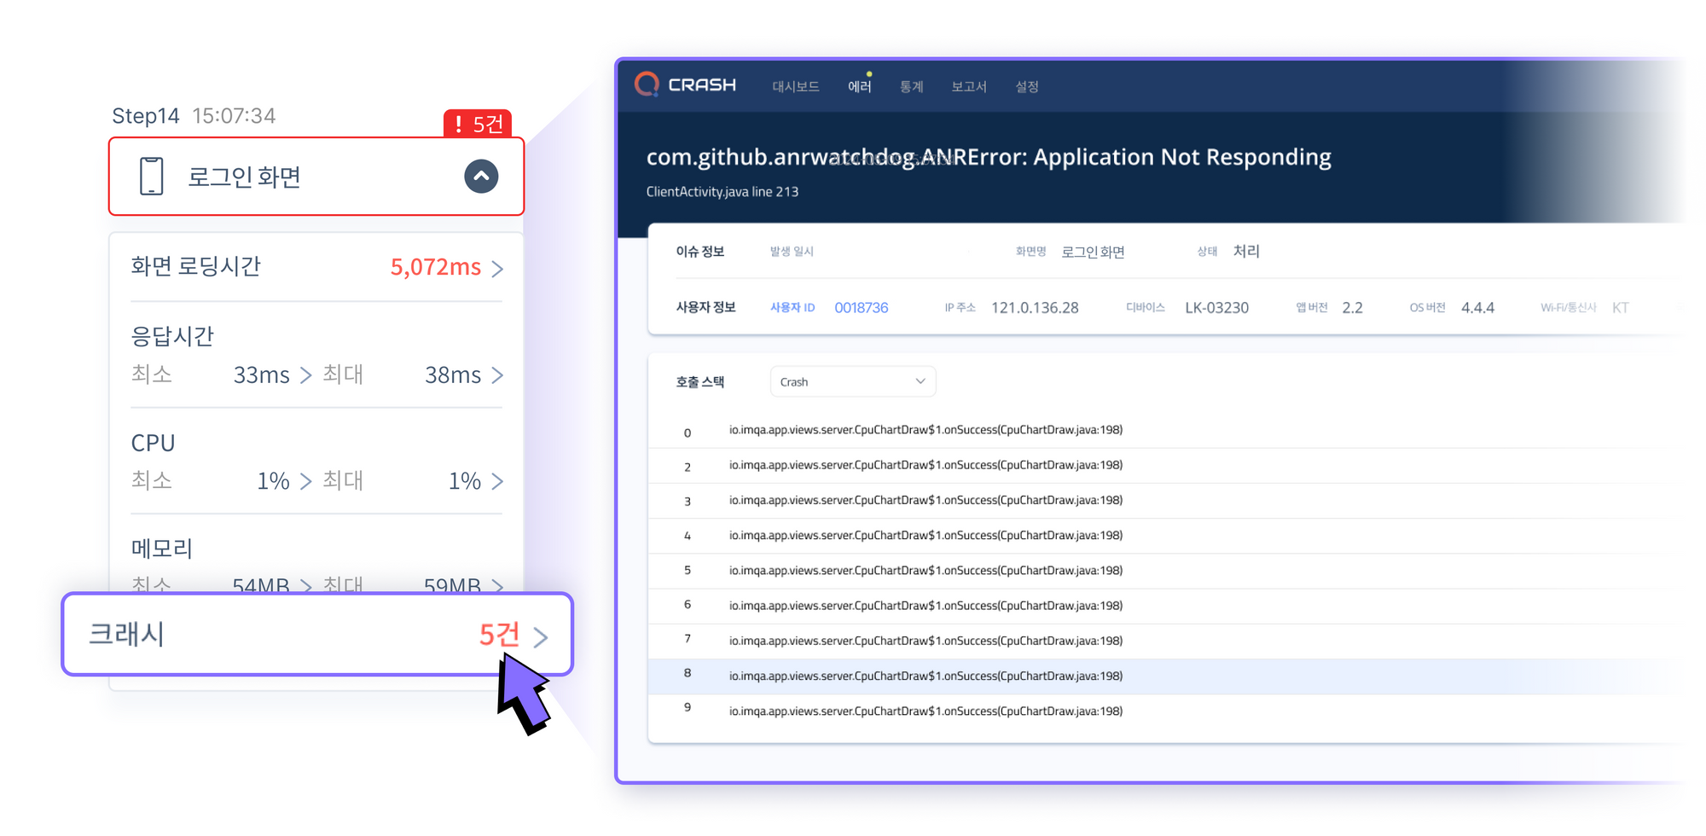Open the Crash call stack dropdown

click(x=853, y=381)
